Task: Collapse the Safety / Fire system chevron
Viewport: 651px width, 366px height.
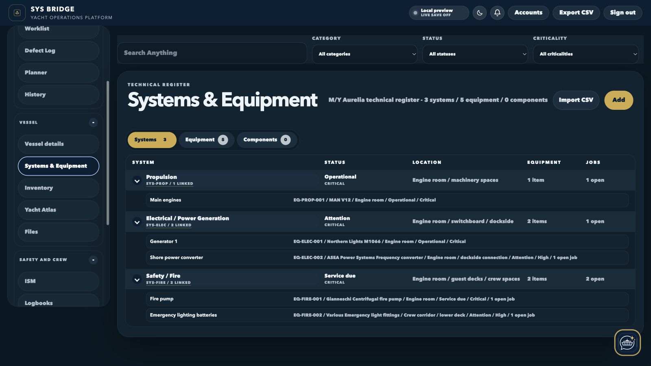Action: coord(137,279)
